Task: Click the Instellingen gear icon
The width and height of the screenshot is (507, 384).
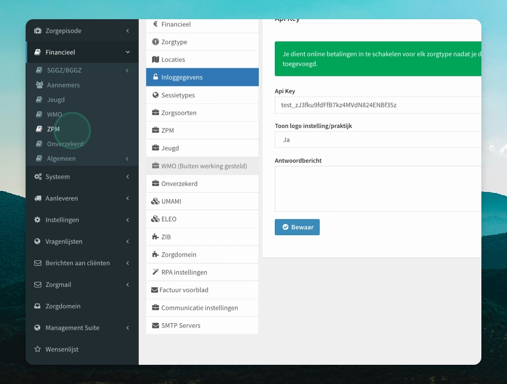Action: click(37, 220)
